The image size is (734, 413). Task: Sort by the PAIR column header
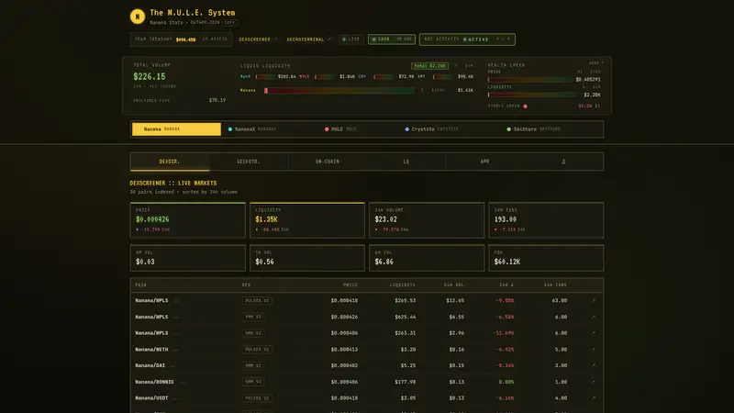coord(141,285)
